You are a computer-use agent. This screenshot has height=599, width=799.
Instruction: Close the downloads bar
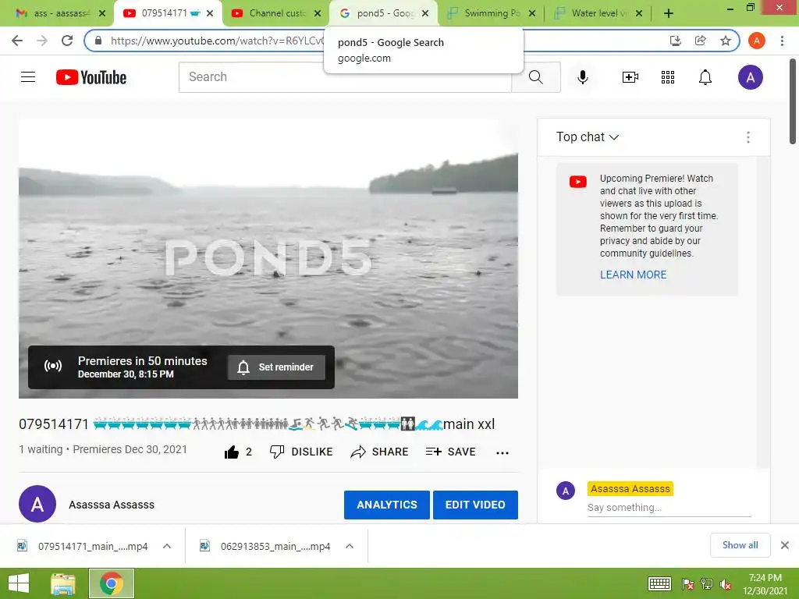[784, 545]
